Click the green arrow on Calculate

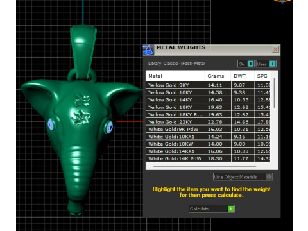click(231, 209)
